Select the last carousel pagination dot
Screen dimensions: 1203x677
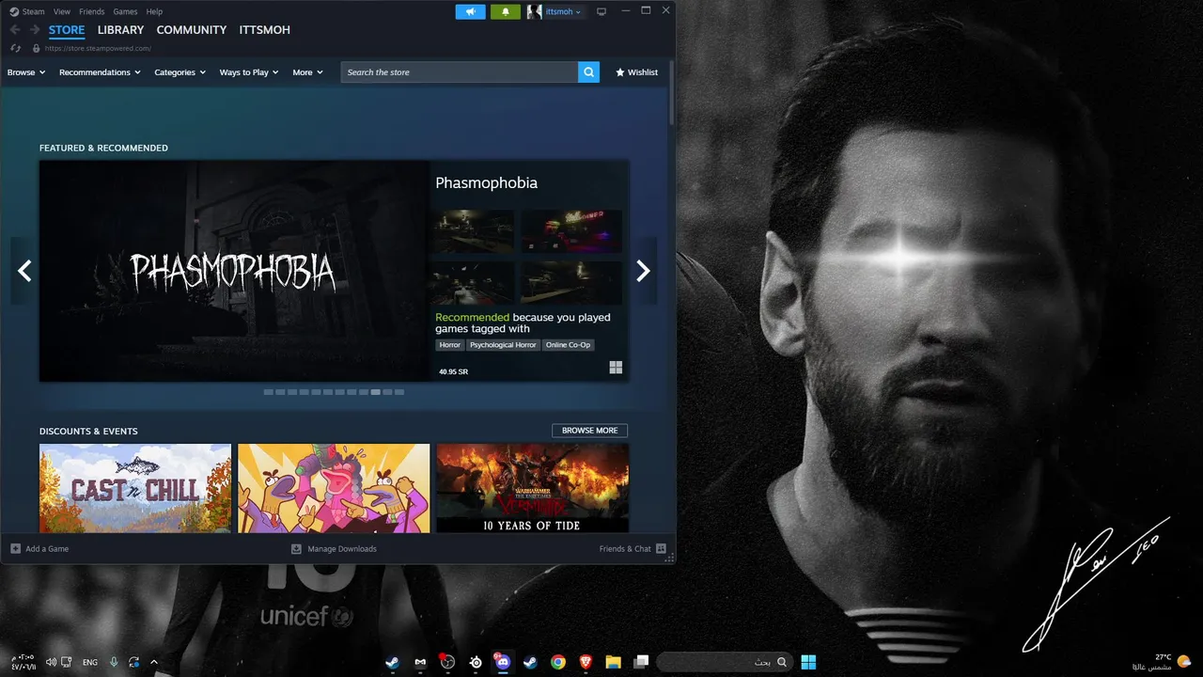coord(399,392)
